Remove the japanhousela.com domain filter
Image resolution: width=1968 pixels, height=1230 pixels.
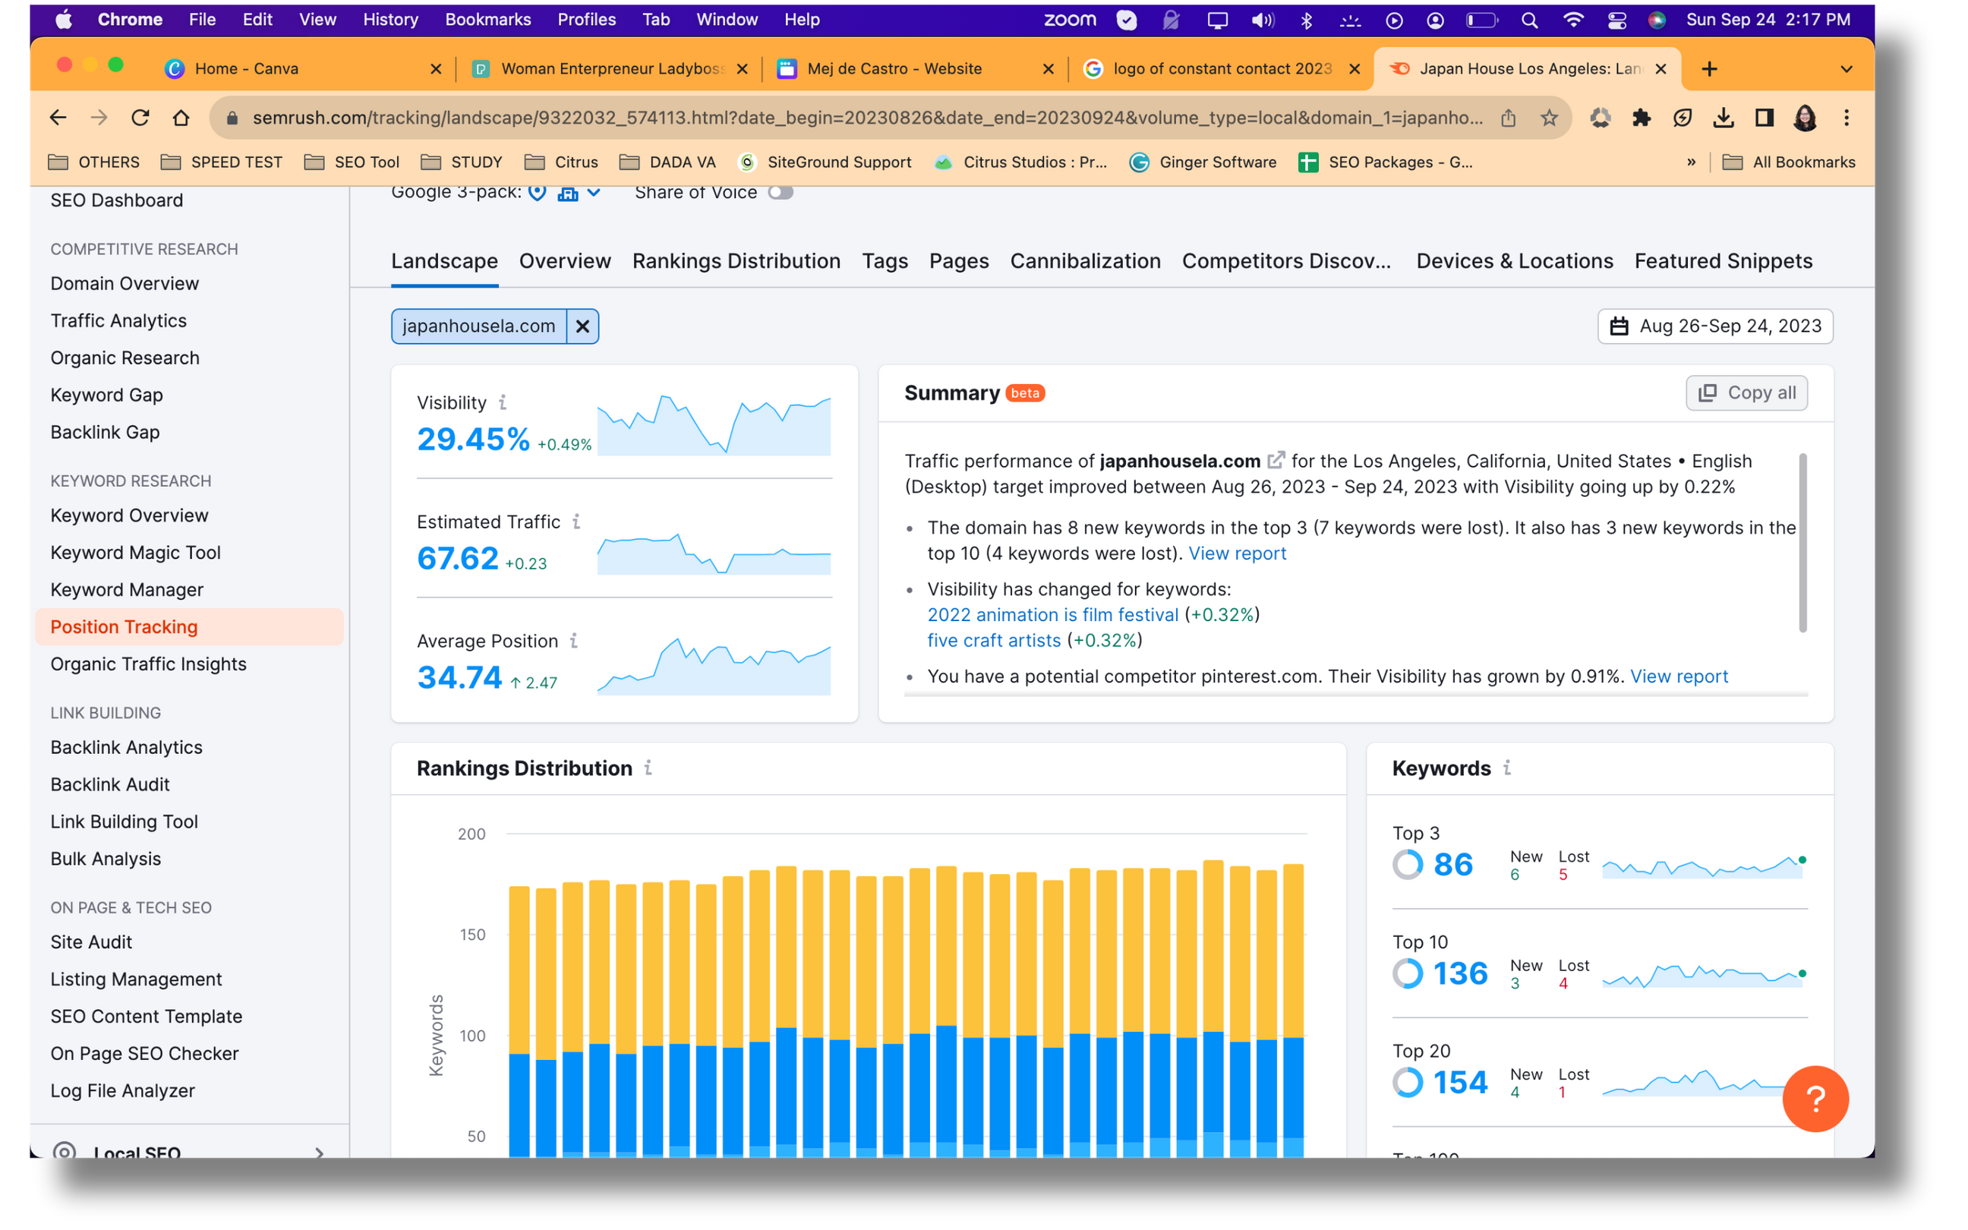582,326
